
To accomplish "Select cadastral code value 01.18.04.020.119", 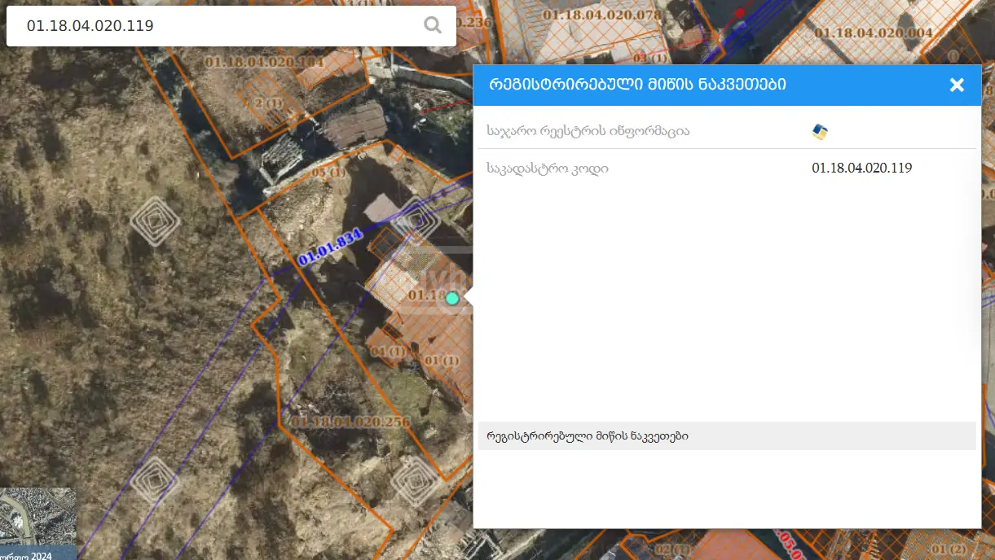I will pos(861,168).
